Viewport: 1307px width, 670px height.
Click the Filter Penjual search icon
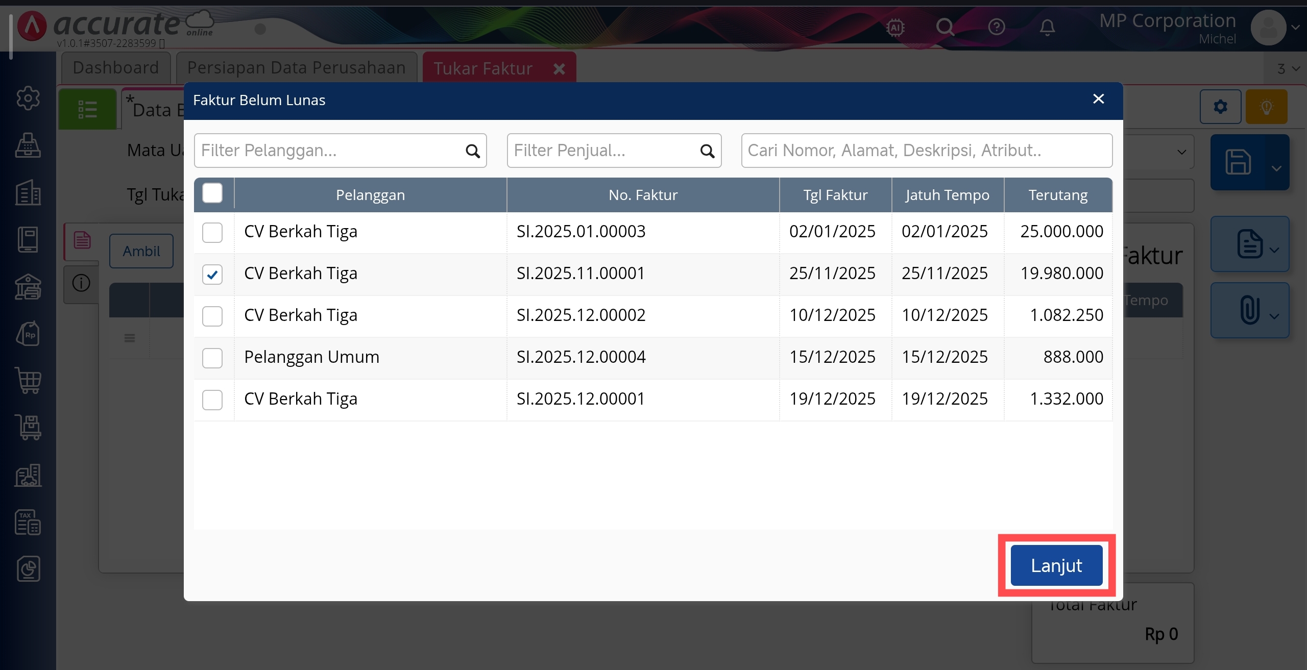[707, 151]
